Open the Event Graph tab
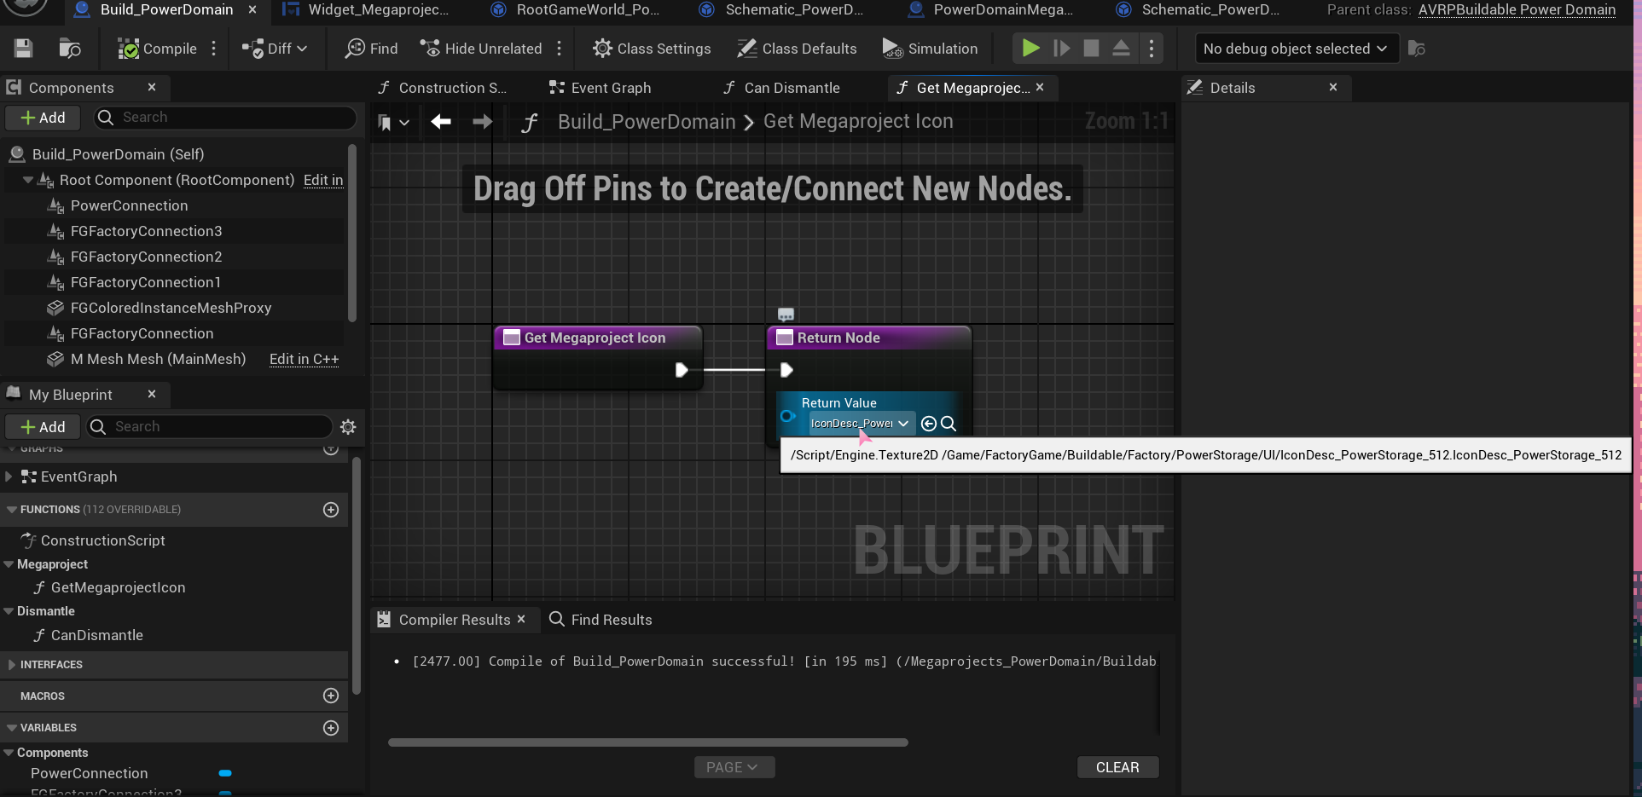 tap(601, 88)
